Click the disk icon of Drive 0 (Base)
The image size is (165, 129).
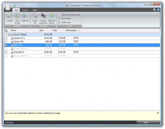12,35
